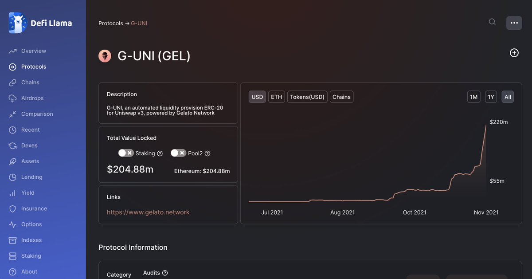This screenshot has height=279, width=532.
Task: Open the Comparison sidebar item
Action: [x=37, y=114]
